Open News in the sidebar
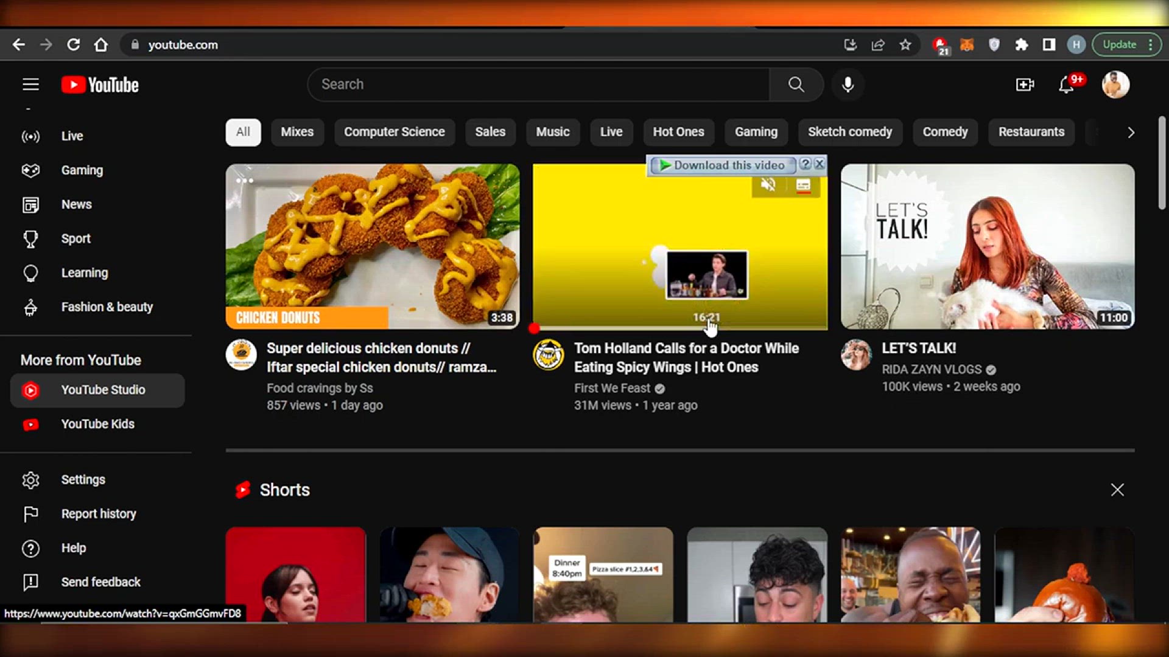This screenshot has width=1169, height=657. pyautogui.click(x=97, y=204)
